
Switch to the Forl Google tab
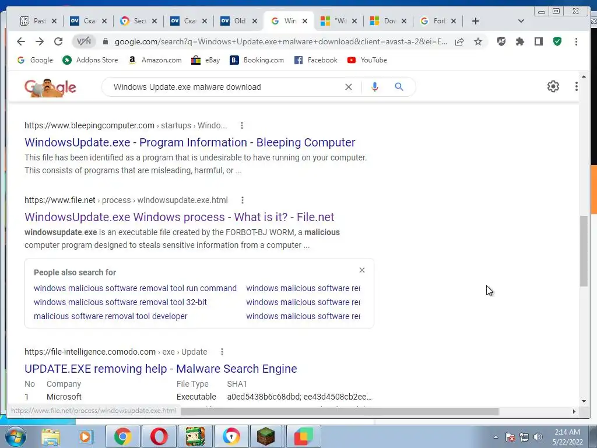[x=434, y=21]
